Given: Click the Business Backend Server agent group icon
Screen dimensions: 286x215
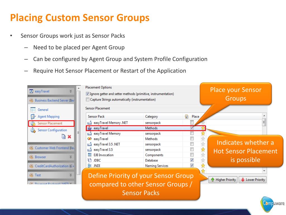Looking at the screenshot, I should (x=31, y=101).
